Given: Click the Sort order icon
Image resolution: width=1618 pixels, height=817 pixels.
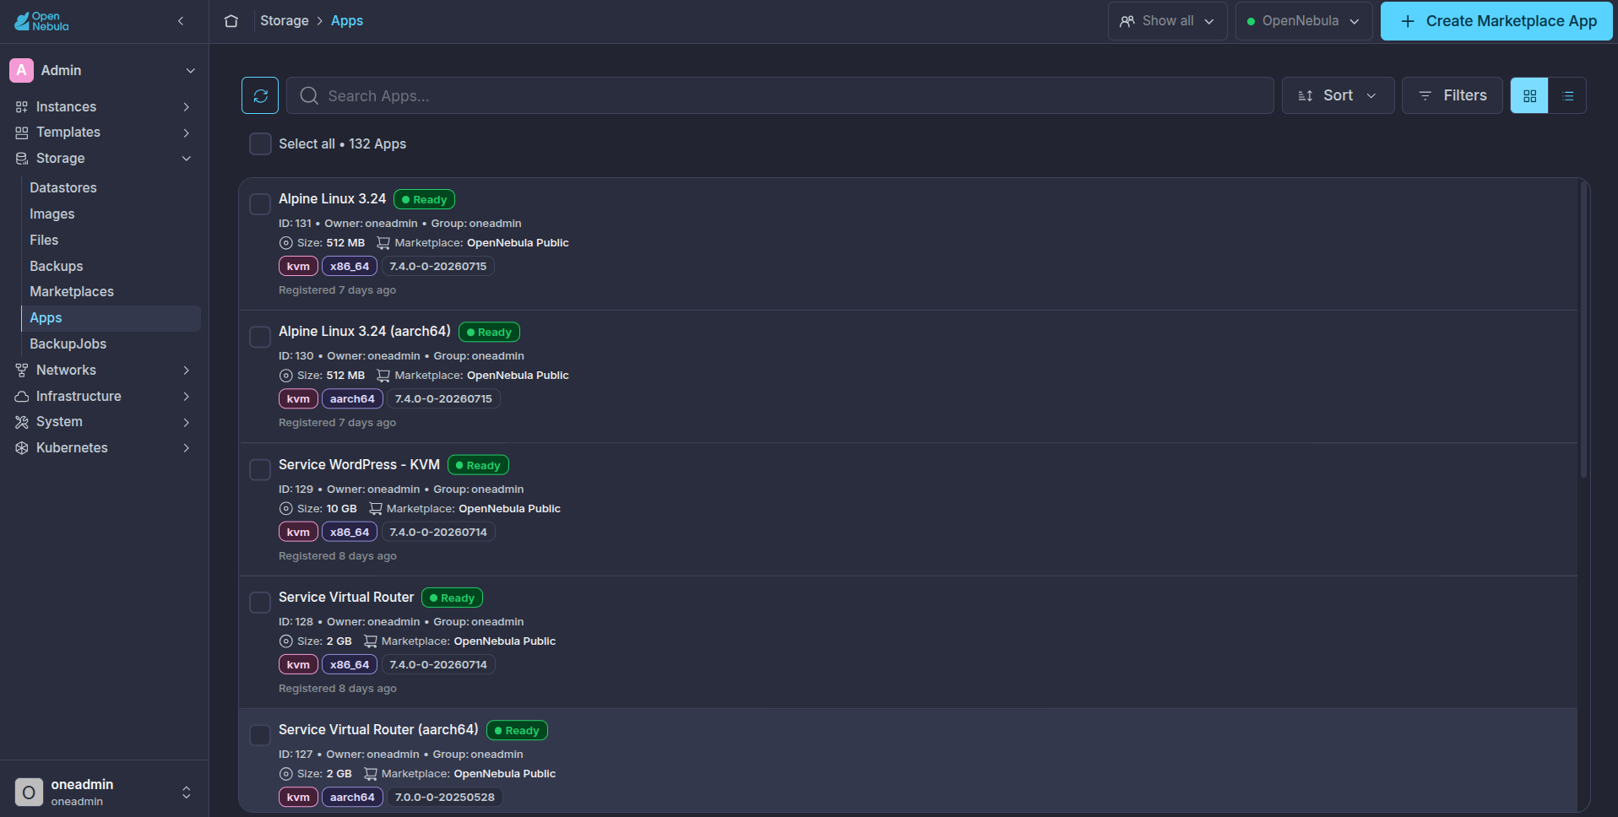Looking at the screenshot, I should [1306, 95].
